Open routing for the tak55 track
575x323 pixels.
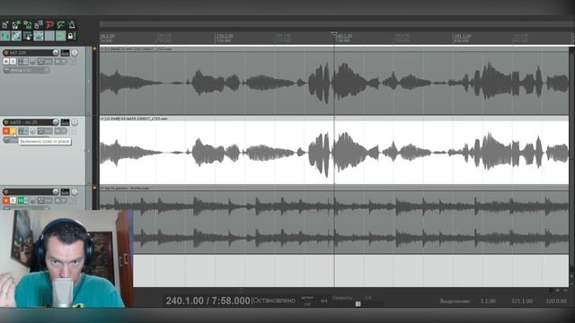pyautogui.click(x=65, y=122)
